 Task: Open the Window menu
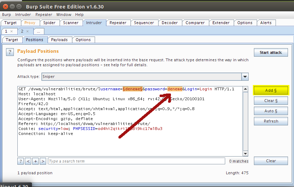[x=64, y=15]
